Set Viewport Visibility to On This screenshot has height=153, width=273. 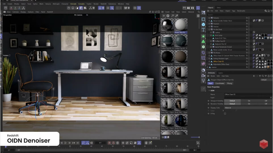[x=249, y=101]
